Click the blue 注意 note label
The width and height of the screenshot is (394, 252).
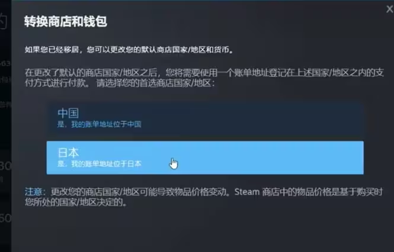click(33, 192)
